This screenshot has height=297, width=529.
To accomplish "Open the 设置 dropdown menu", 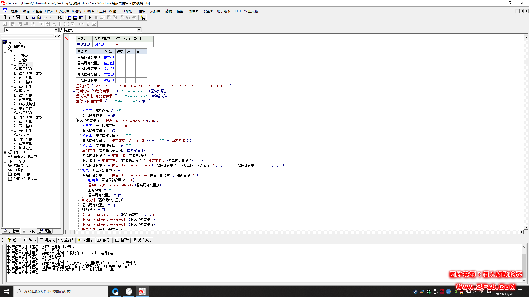I will (208, 11).
